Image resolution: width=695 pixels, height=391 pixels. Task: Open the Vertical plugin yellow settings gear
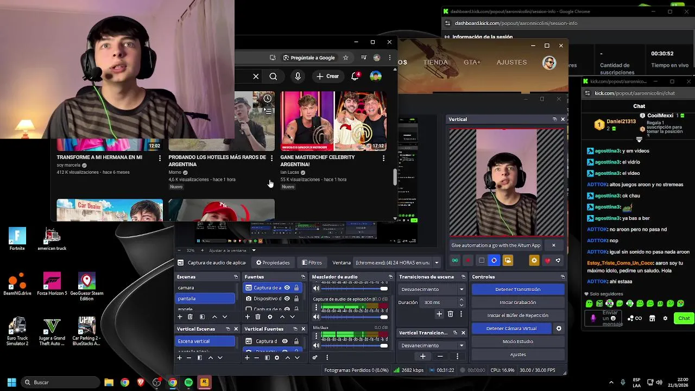[x=534, y=261]
